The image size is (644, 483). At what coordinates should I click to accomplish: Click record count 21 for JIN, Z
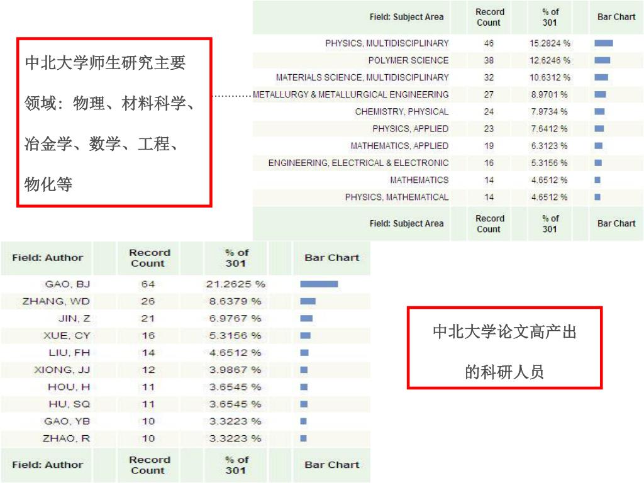tap(148, 318)
